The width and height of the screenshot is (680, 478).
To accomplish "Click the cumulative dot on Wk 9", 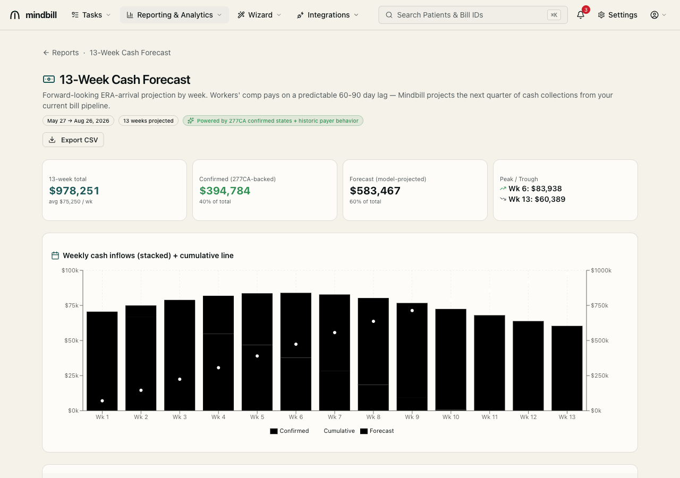I will pos(412,310).
